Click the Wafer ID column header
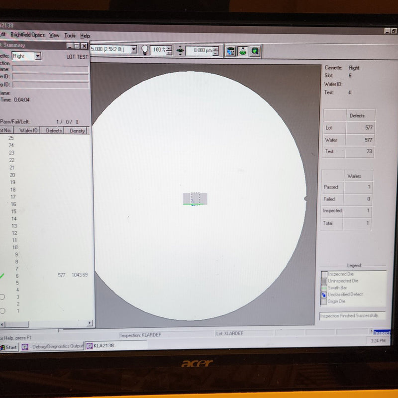 [x=28, y=130]
